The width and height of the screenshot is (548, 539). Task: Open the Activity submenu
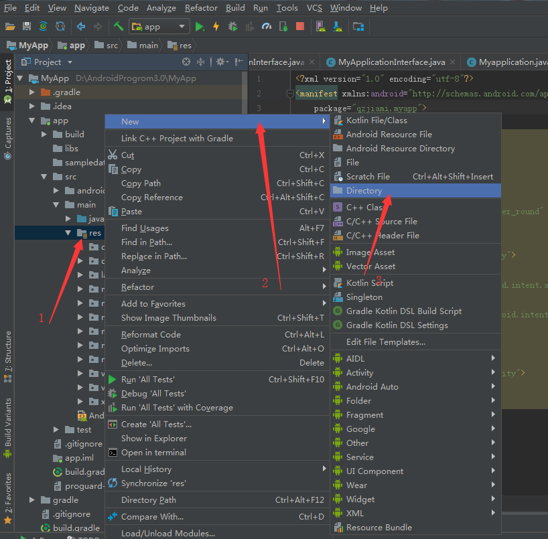[x=415, y=373]
